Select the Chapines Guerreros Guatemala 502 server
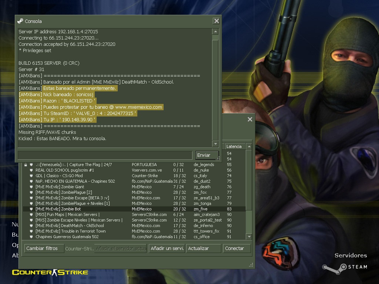This screenshot has height=284, width=379. (134, 237)
